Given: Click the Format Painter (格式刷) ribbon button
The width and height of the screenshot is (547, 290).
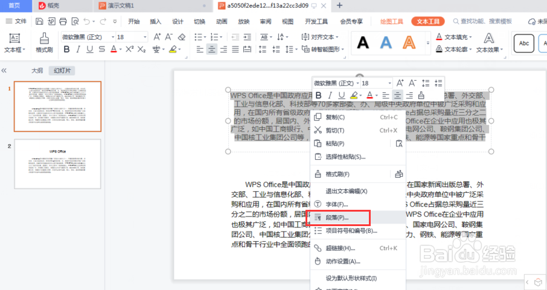Looking at the screenshot, I should (x=44, y=43).
